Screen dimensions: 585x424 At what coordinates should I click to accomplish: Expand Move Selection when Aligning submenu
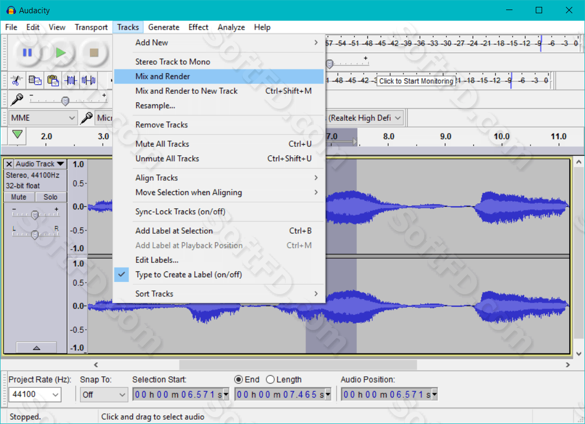[219, 192]
